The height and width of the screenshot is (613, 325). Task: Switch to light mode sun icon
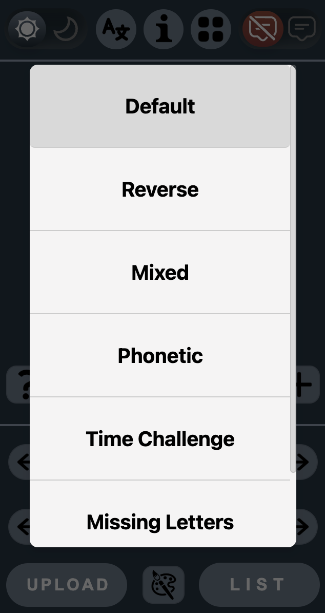click(27, 29)
